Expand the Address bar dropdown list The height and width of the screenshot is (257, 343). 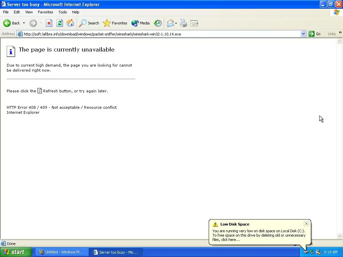click(x=303, y=34)
